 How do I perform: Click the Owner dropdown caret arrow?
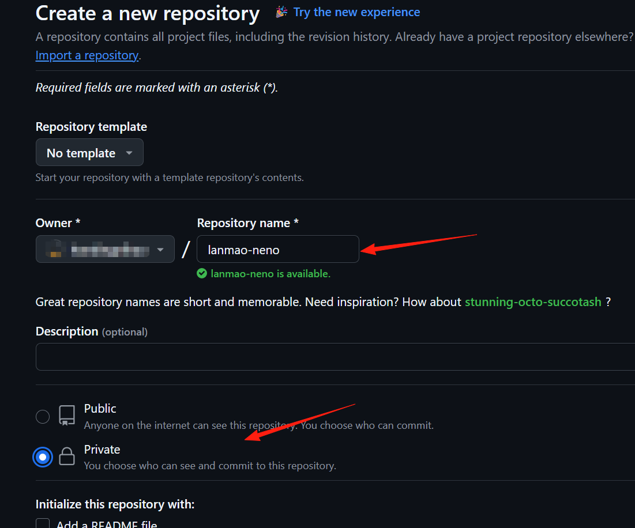[160, 250]
